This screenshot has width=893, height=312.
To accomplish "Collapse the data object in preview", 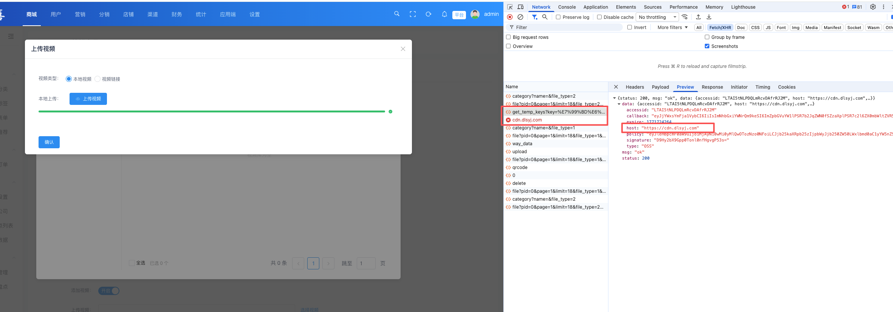I will pos(619,104).
